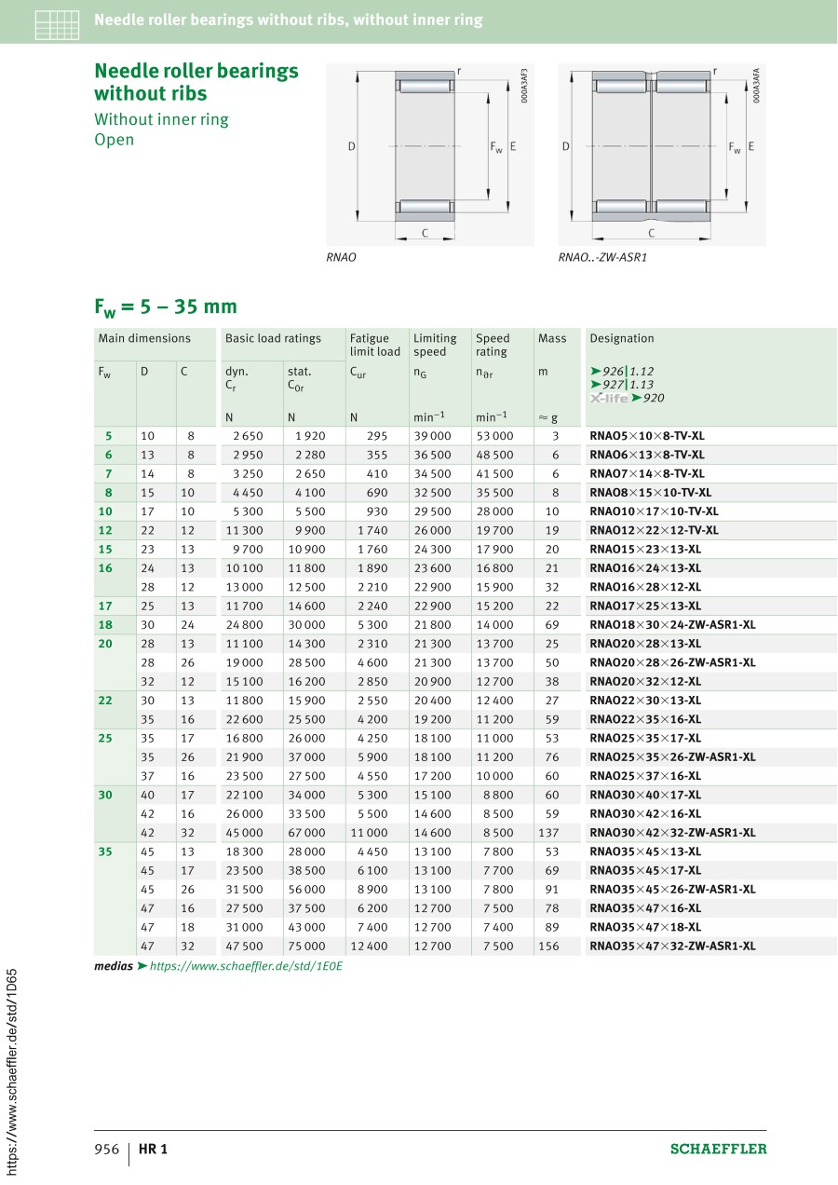Select designation RNAO20×32×12-XL

coord(645,681)
